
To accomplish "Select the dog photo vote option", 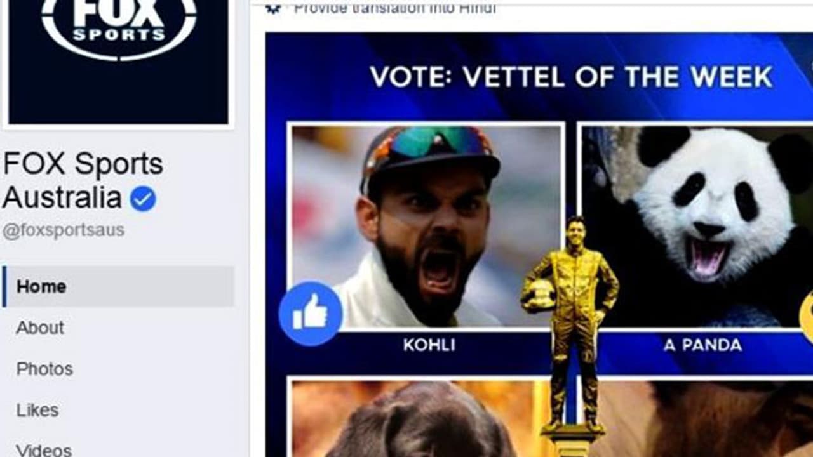I will 419,418.
